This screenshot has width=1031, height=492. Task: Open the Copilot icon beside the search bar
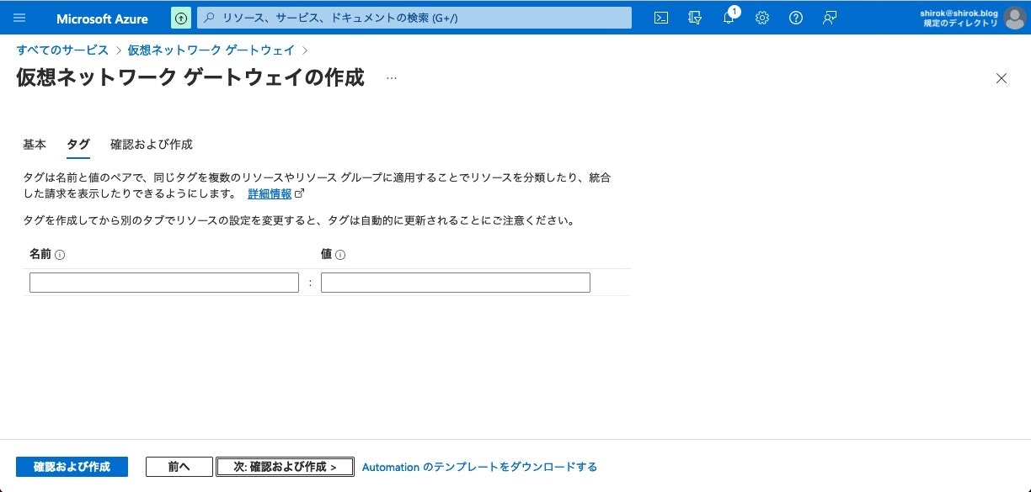coord(180,18)
